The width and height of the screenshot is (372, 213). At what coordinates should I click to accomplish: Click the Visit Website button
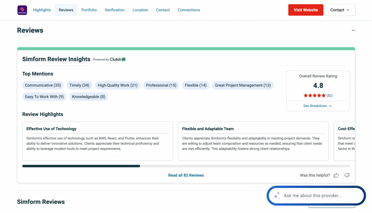[306, 10]
